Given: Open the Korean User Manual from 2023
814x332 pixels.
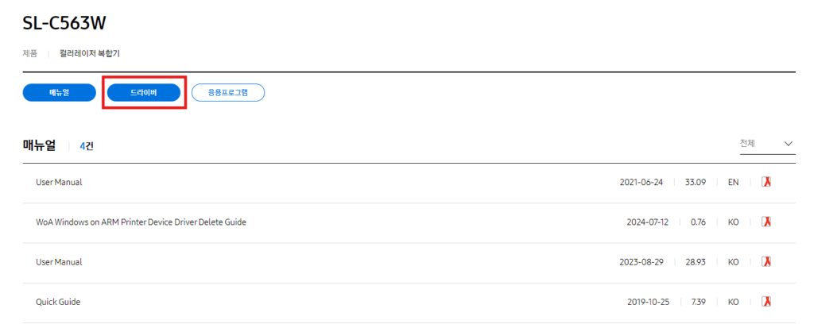Looking at the screenshot, I should coord(59,261).
